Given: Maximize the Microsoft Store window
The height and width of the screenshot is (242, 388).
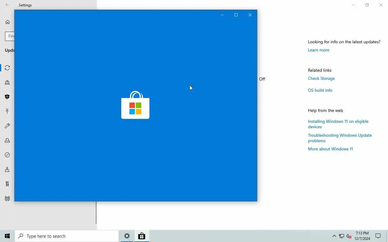Looking at the screenshot, I should click(x=236, y=15).
